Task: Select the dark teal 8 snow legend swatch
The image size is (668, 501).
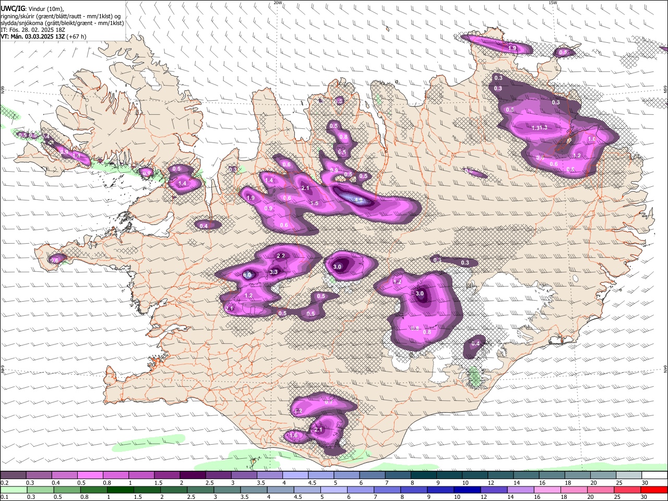Action: coord(423,475)
